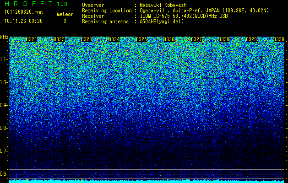Click the 1.1 kHz axis label
This screenshot has height=183, width=288.
4,59
